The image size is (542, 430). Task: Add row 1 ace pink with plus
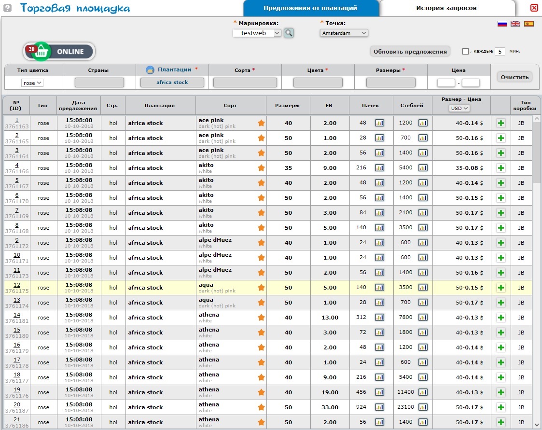tap(500, 123)
